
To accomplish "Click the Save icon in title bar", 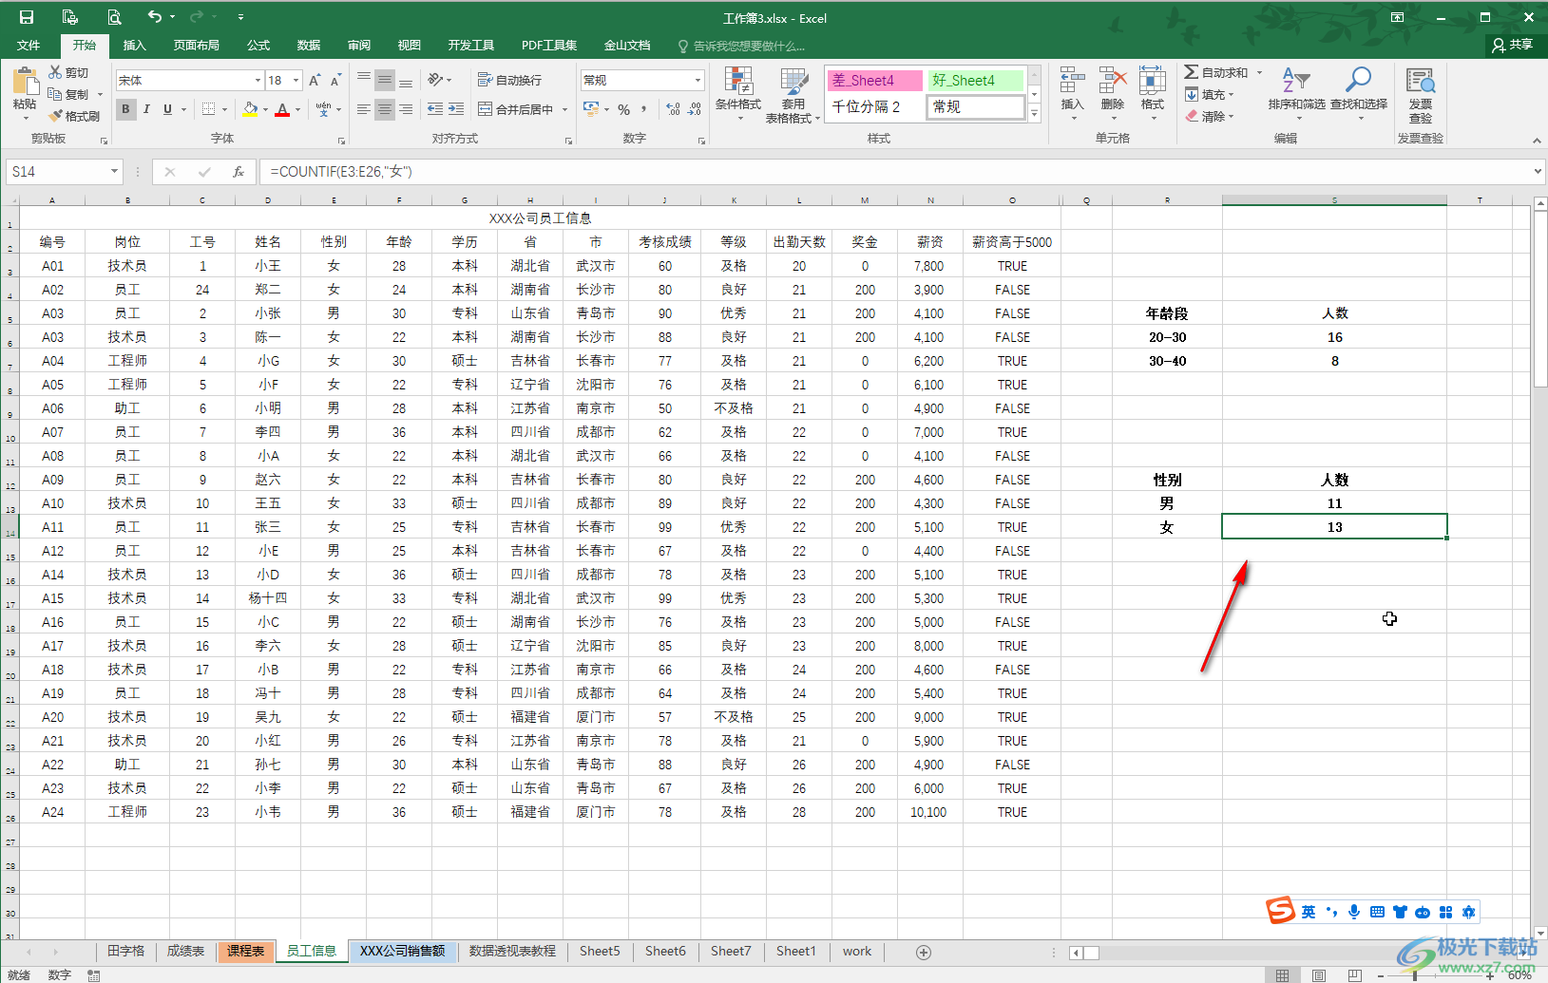I will 27,17.
